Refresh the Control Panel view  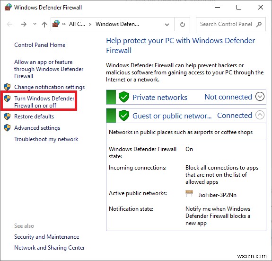pyautogui.click(x=182, y=24)
